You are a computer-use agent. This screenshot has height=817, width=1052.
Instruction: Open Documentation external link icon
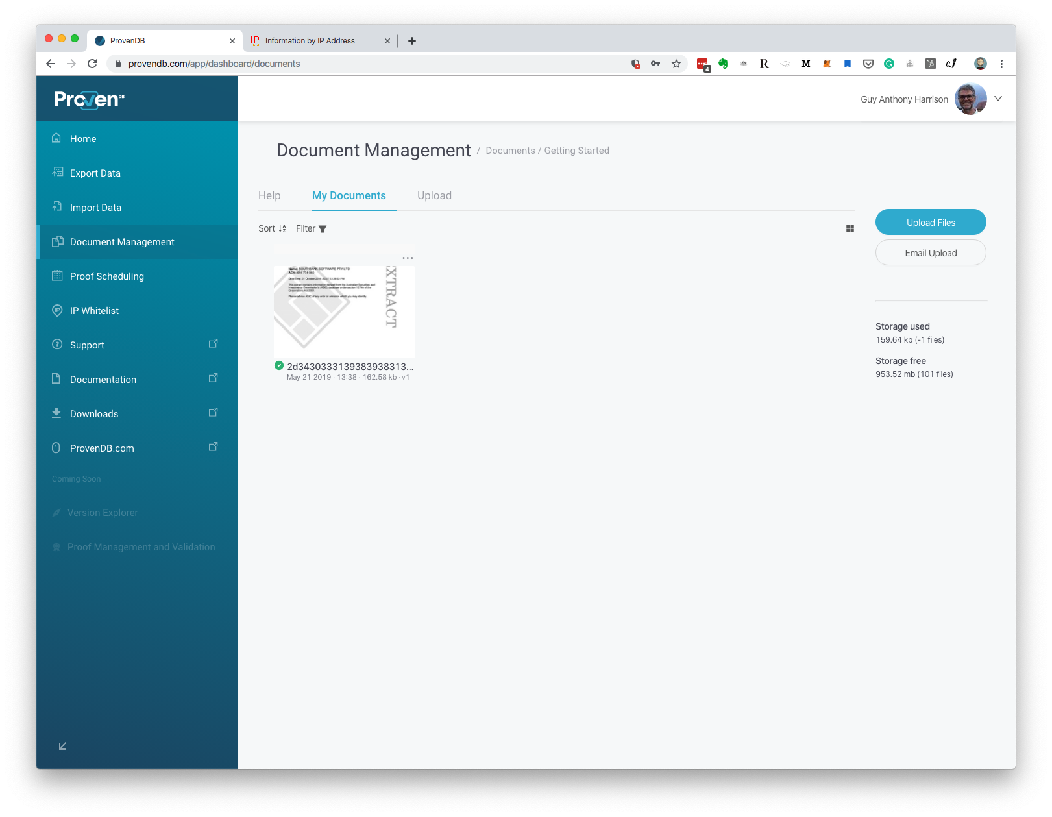(x=213, y=378)
